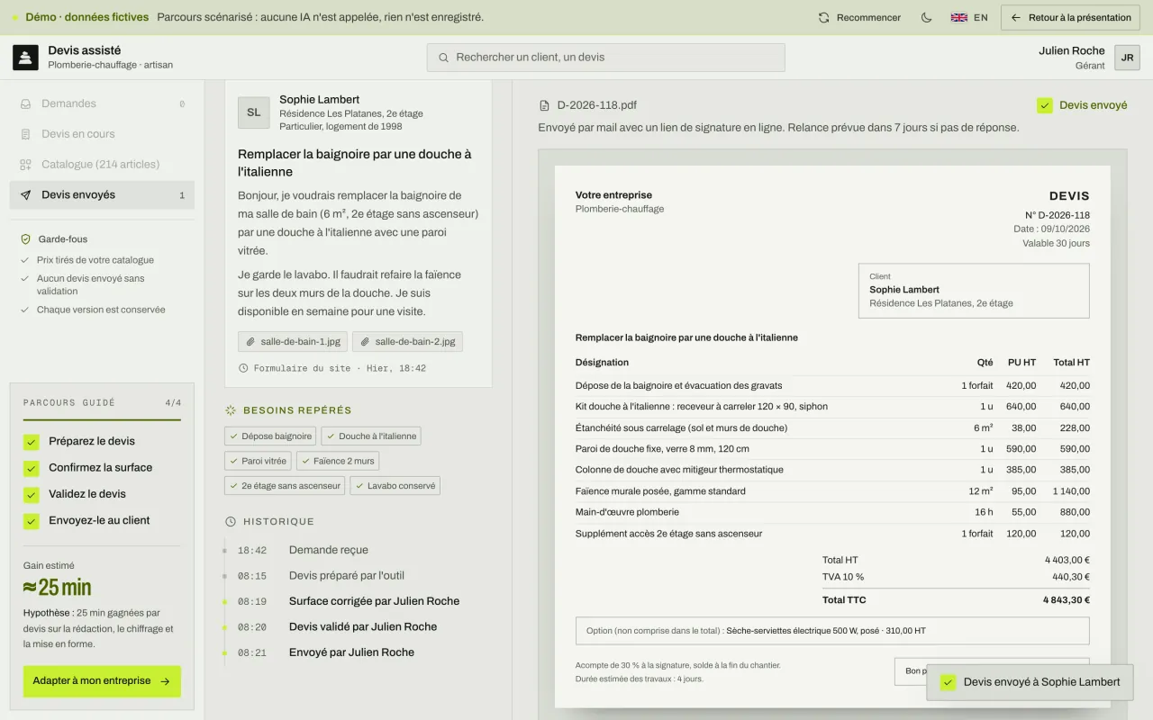Click the Paroi vitrée tag
Viewport: 1153px width, 720px height.
coord(258,461)
